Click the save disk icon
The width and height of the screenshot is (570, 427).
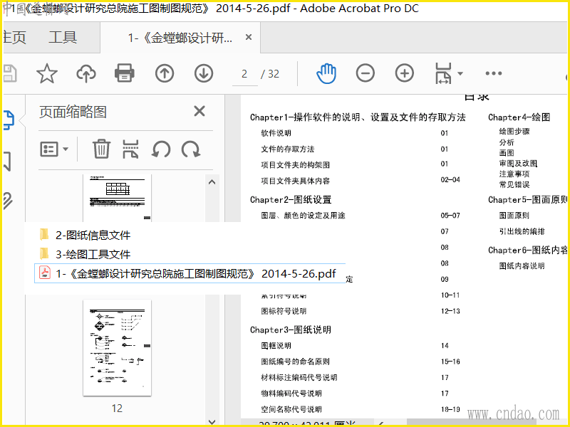click(10, 73)
